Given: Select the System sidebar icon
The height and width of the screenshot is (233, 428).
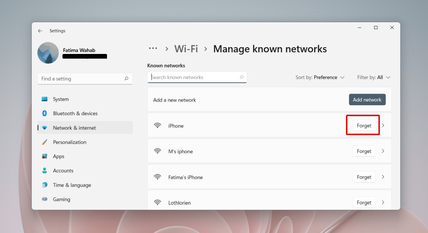Looking at the screenshot, I should tap(45, 99).
